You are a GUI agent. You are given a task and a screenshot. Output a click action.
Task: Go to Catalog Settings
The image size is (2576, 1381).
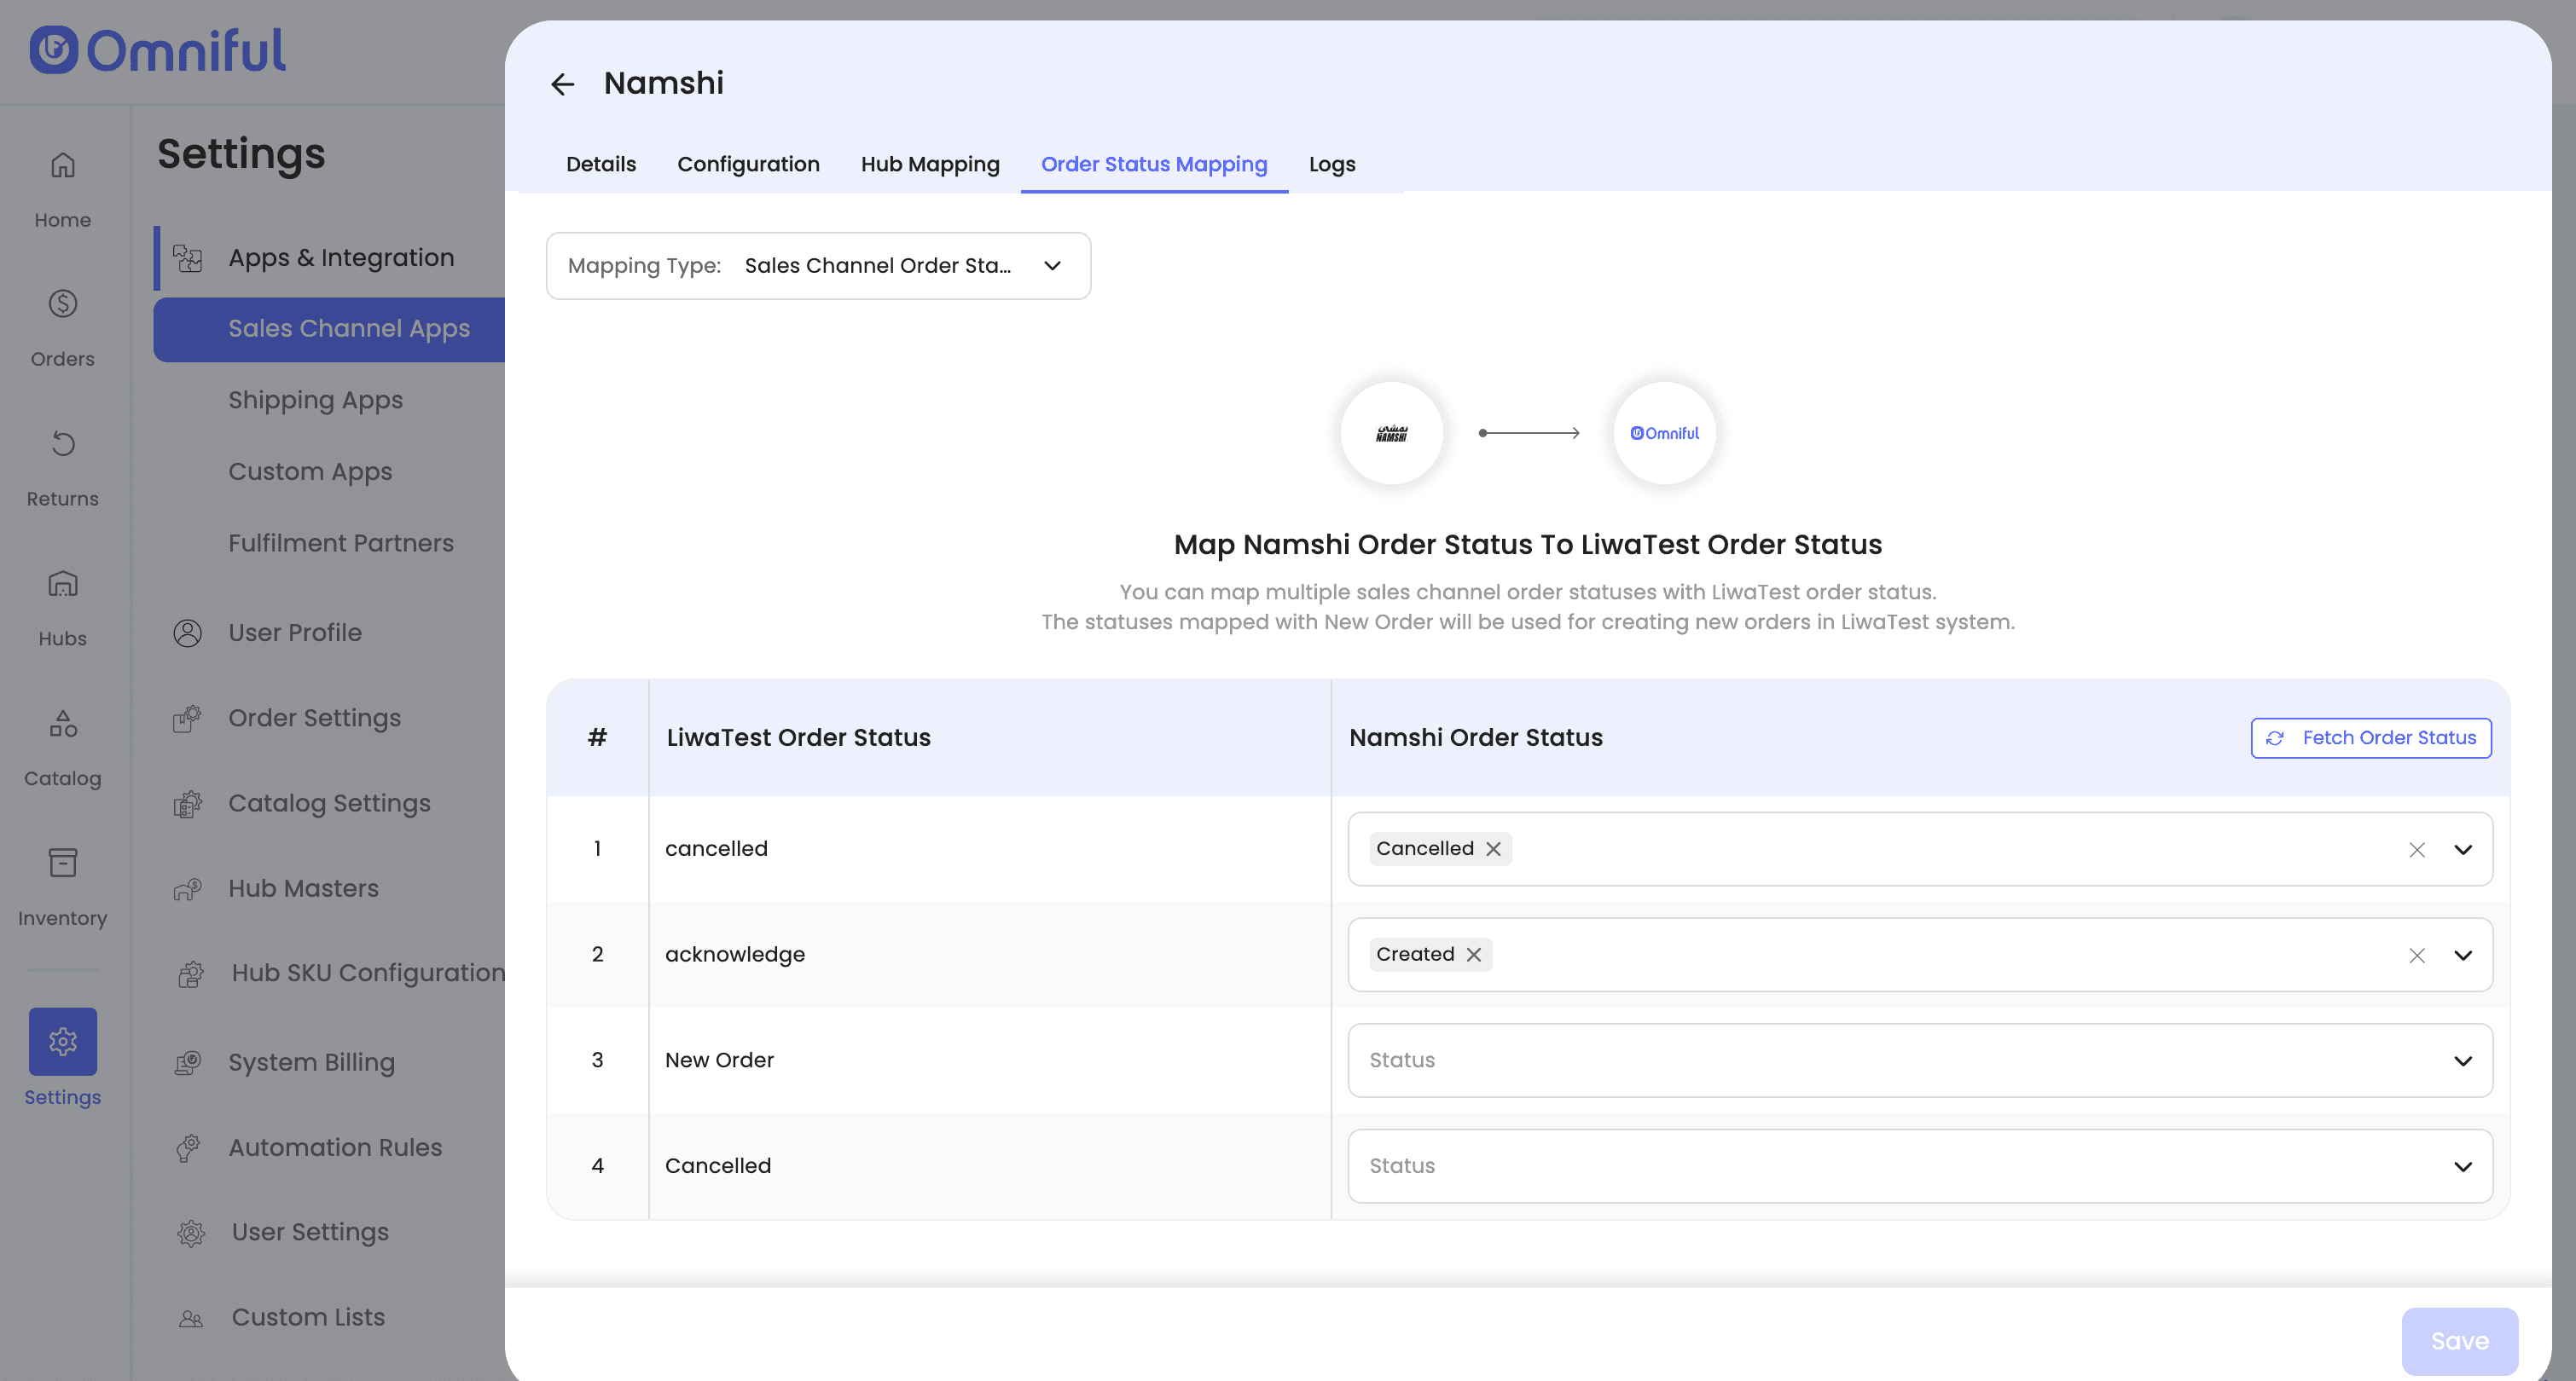(x=329, y=803)
